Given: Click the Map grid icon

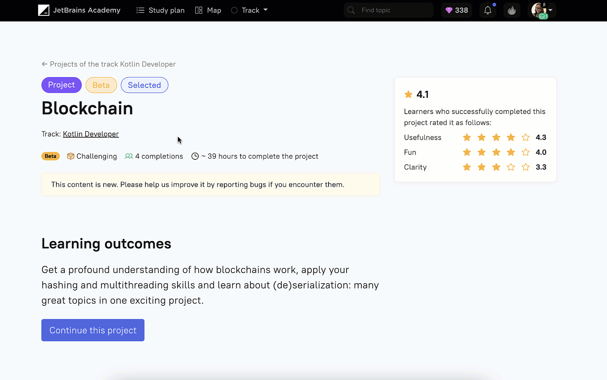Looking at the screenshot, I should 199,10.
